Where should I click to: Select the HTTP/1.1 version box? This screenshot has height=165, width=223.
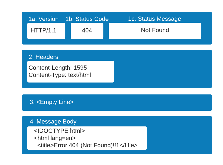pyautogui.click(x=46, y=31)
